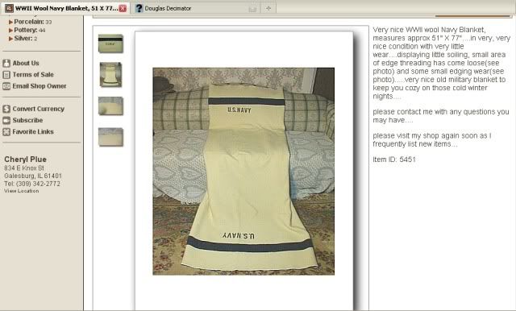
Task: Select the third close-up thumbnail
Action: point(110,106)
